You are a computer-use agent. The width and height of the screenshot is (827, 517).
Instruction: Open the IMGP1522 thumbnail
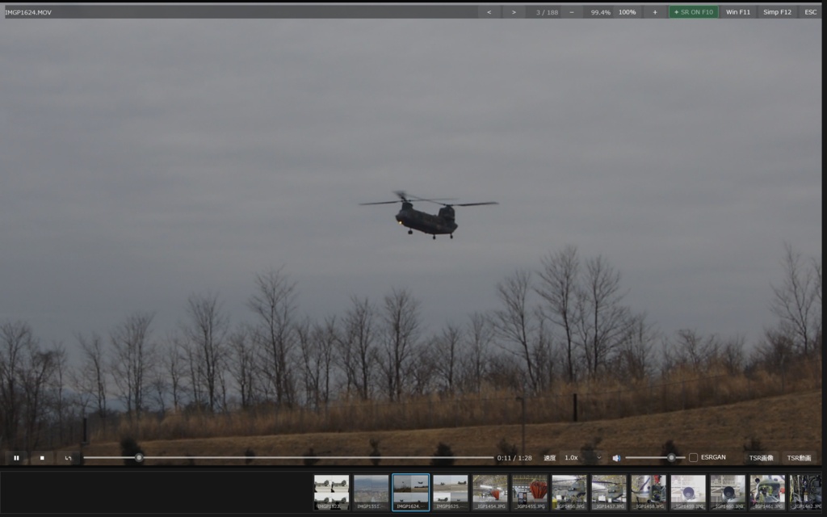pos(331,492)
